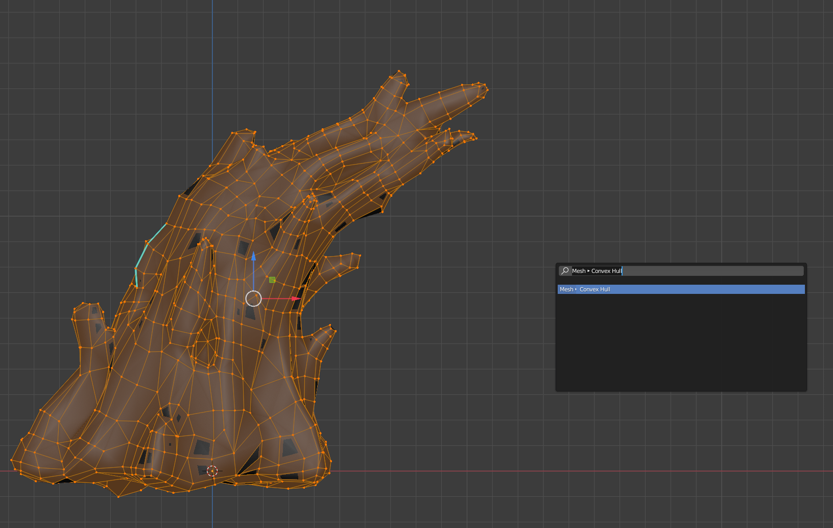Click the broken trunk top left of branches
Viewport: 833px width, 528px height.
(244, 135)
